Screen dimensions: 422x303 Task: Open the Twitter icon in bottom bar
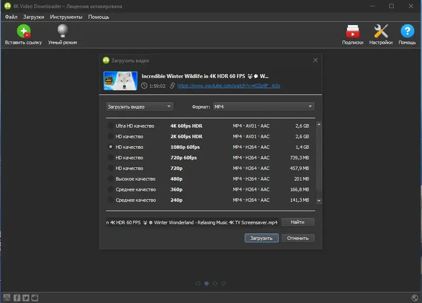(x=26, y=298)
